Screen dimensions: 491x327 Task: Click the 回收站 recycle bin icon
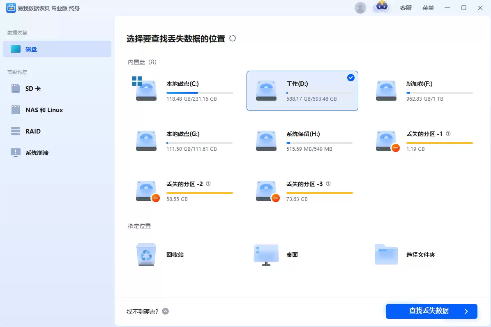pos(146,254)
